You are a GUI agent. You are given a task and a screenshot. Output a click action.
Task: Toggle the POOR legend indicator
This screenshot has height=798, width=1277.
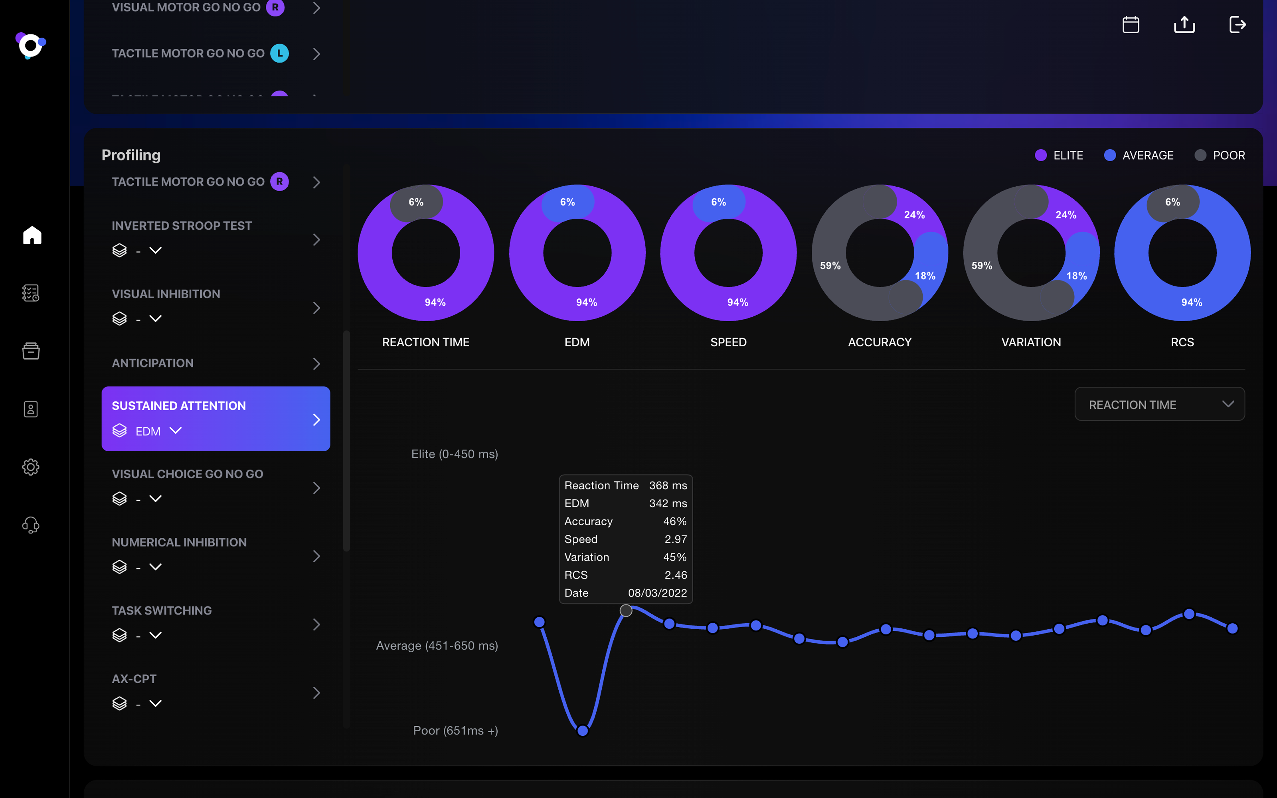point(1200,155)
